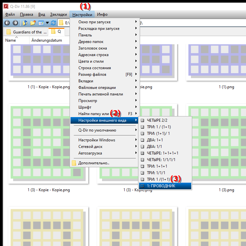Viewport: 246px width, 246px height.
Task: Open the Вид menu
Action: pyautogui.click(x=42, y=14)
